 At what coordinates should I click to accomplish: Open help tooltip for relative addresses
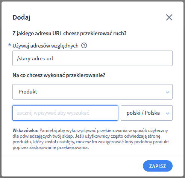point(84,46)
